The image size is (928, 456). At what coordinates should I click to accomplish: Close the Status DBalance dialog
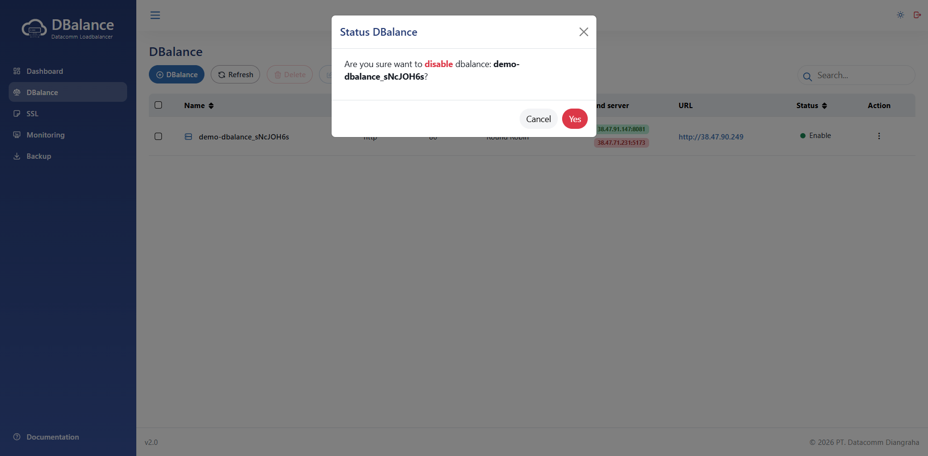583,32
